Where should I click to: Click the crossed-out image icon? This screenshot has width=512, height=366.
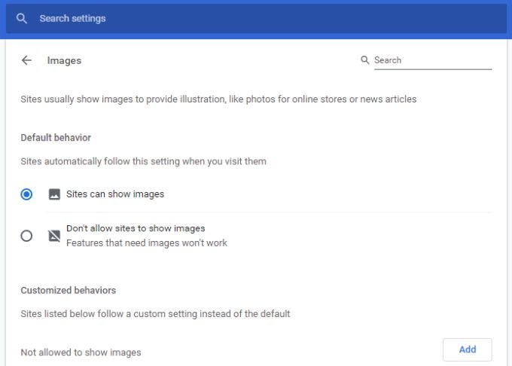[54, 236]
